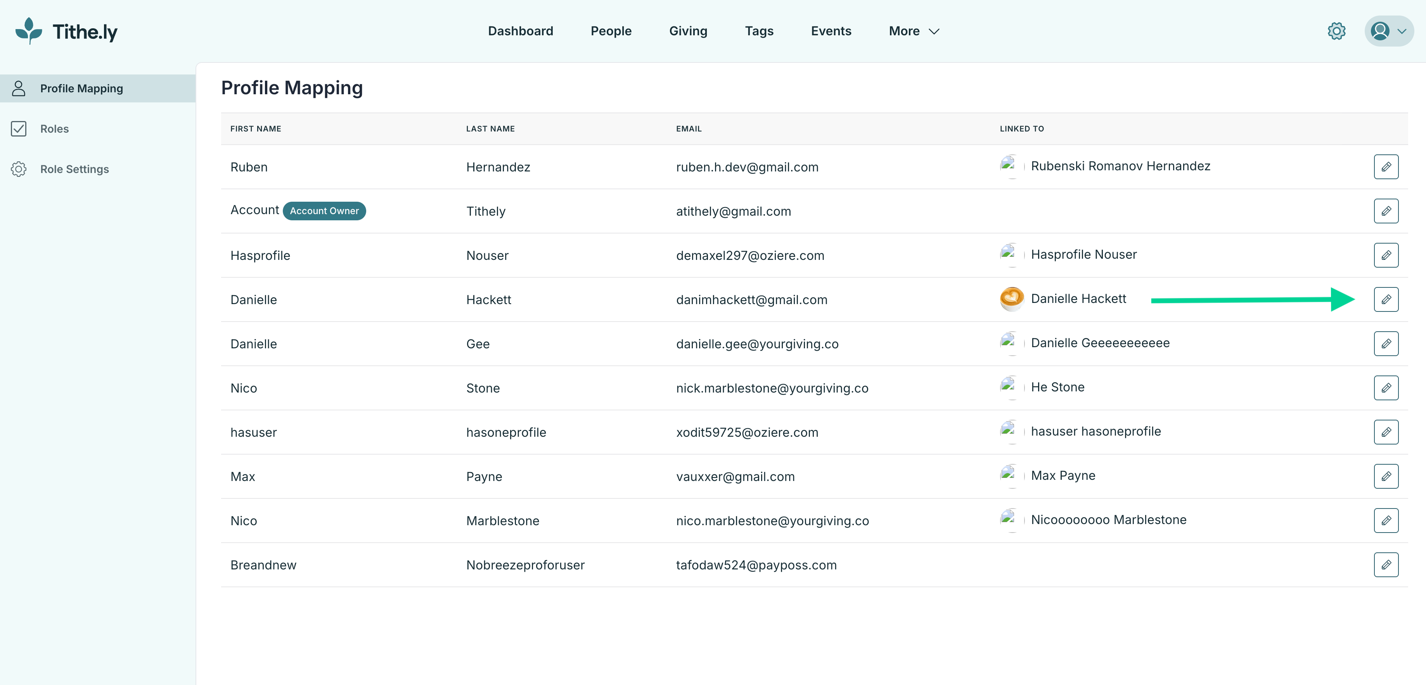Select Role Settings in sidebar
This screenshot has width=1426, height=685.
tap(97, 170)
